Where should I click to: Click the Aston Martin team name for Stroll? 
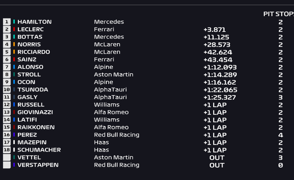[114, 74]
